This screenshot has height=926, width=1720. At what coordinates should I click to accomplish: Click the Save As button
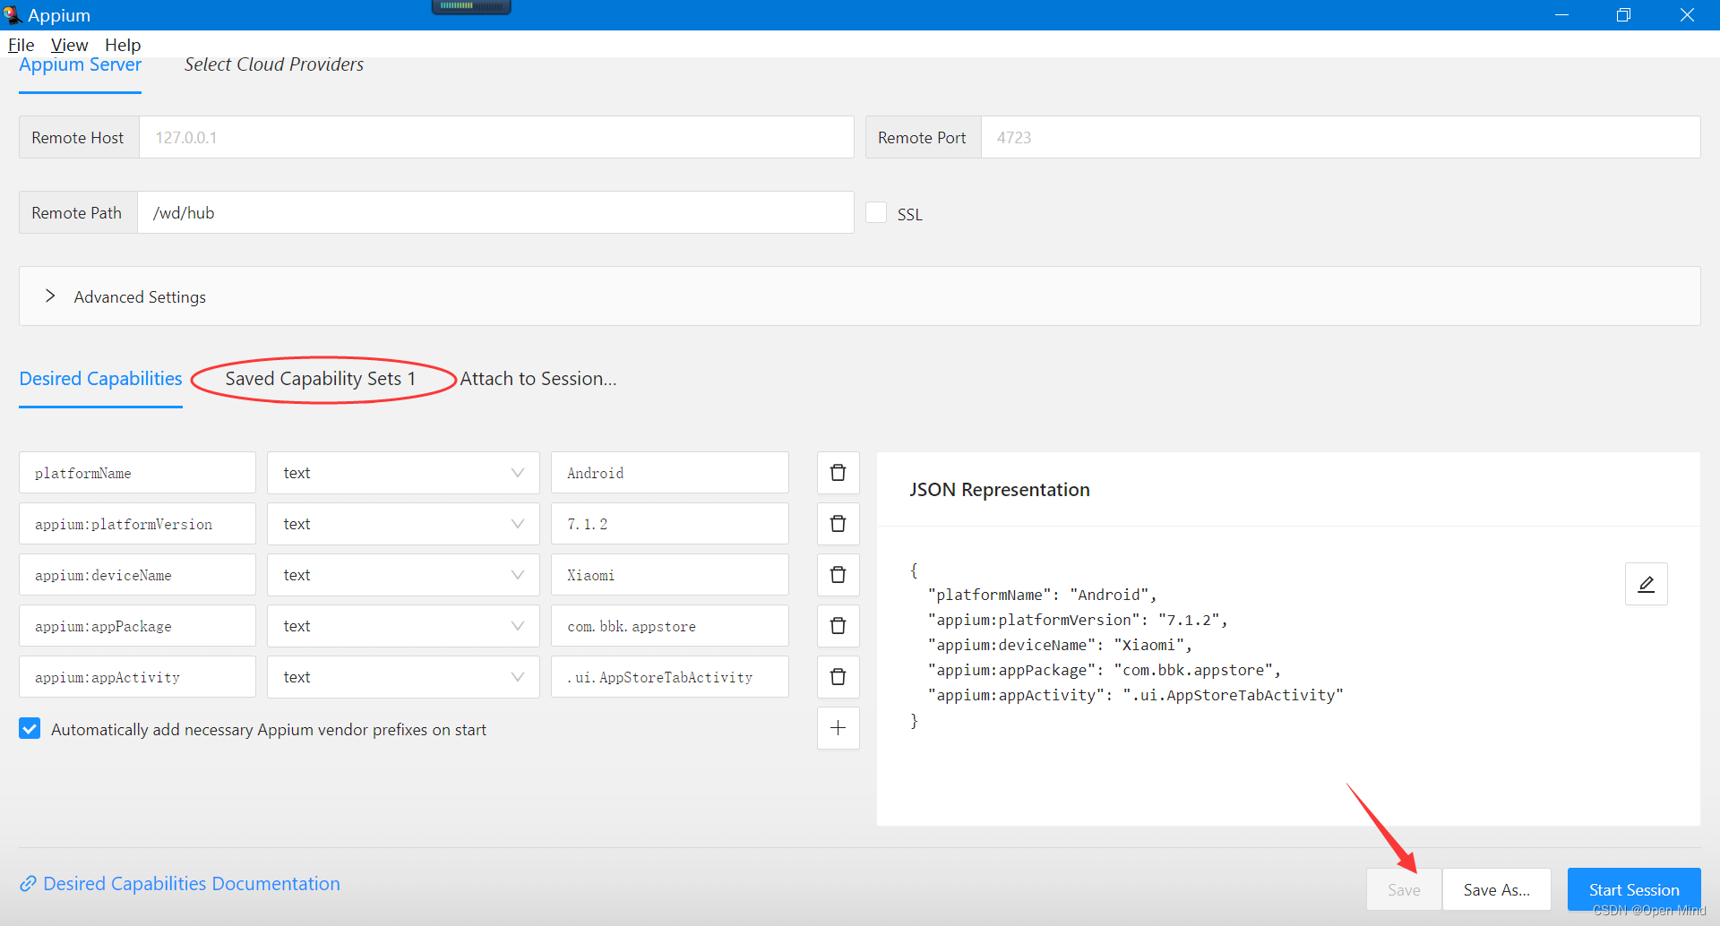[1497, 889]
